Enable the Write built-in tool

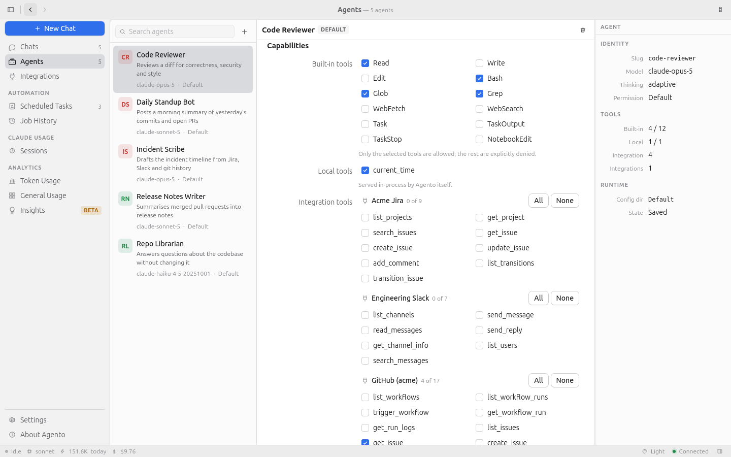coord(479,63)
